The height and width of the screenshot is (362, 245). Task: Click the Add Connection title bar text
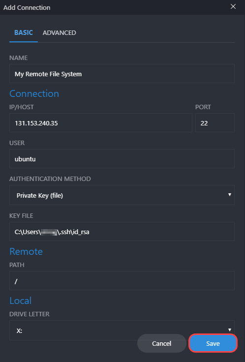(27, 7)
